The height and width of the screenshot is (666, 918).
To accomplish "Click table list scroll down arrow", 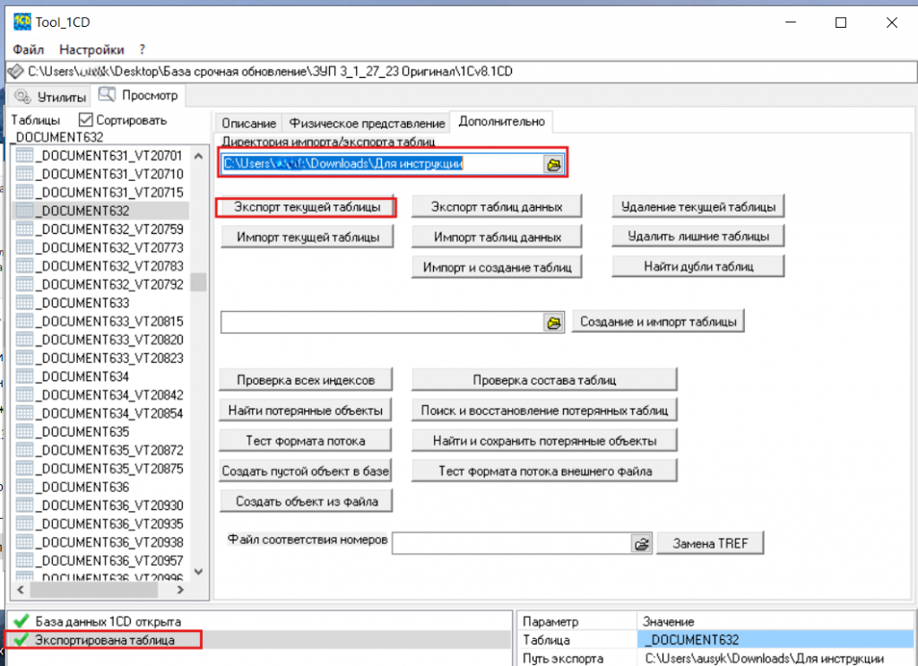I will 198,572.
